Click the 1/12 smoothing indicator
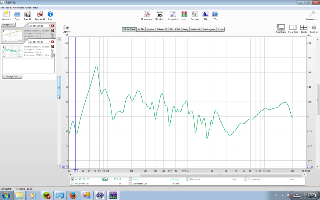The width and height of the screenshot is (320, 200). [105, 179]
